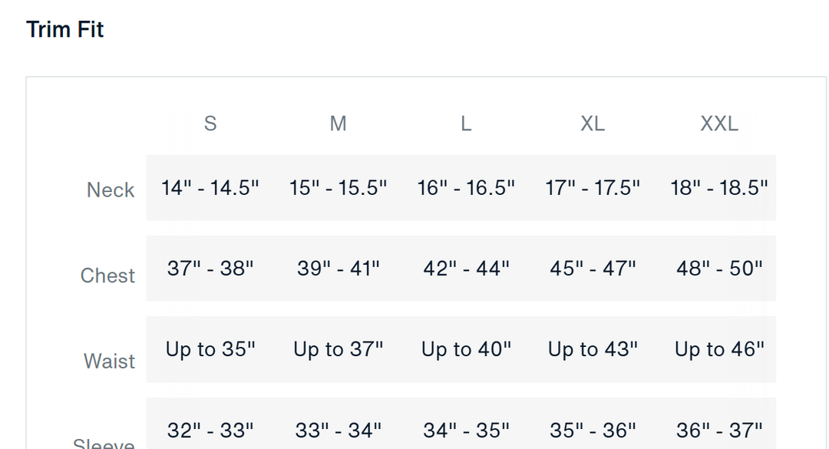Image resolution: width=829 pixels, height=449 pixels.
Task: Click the Chest row label
Action: pyautogui.click(x=107, y=276)
